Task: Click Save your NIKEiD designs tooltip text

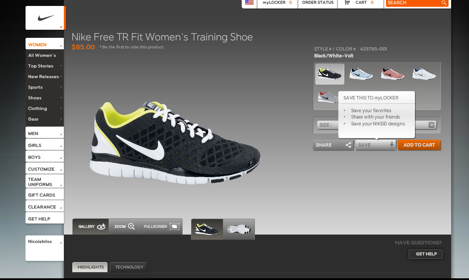Action: 378,124
